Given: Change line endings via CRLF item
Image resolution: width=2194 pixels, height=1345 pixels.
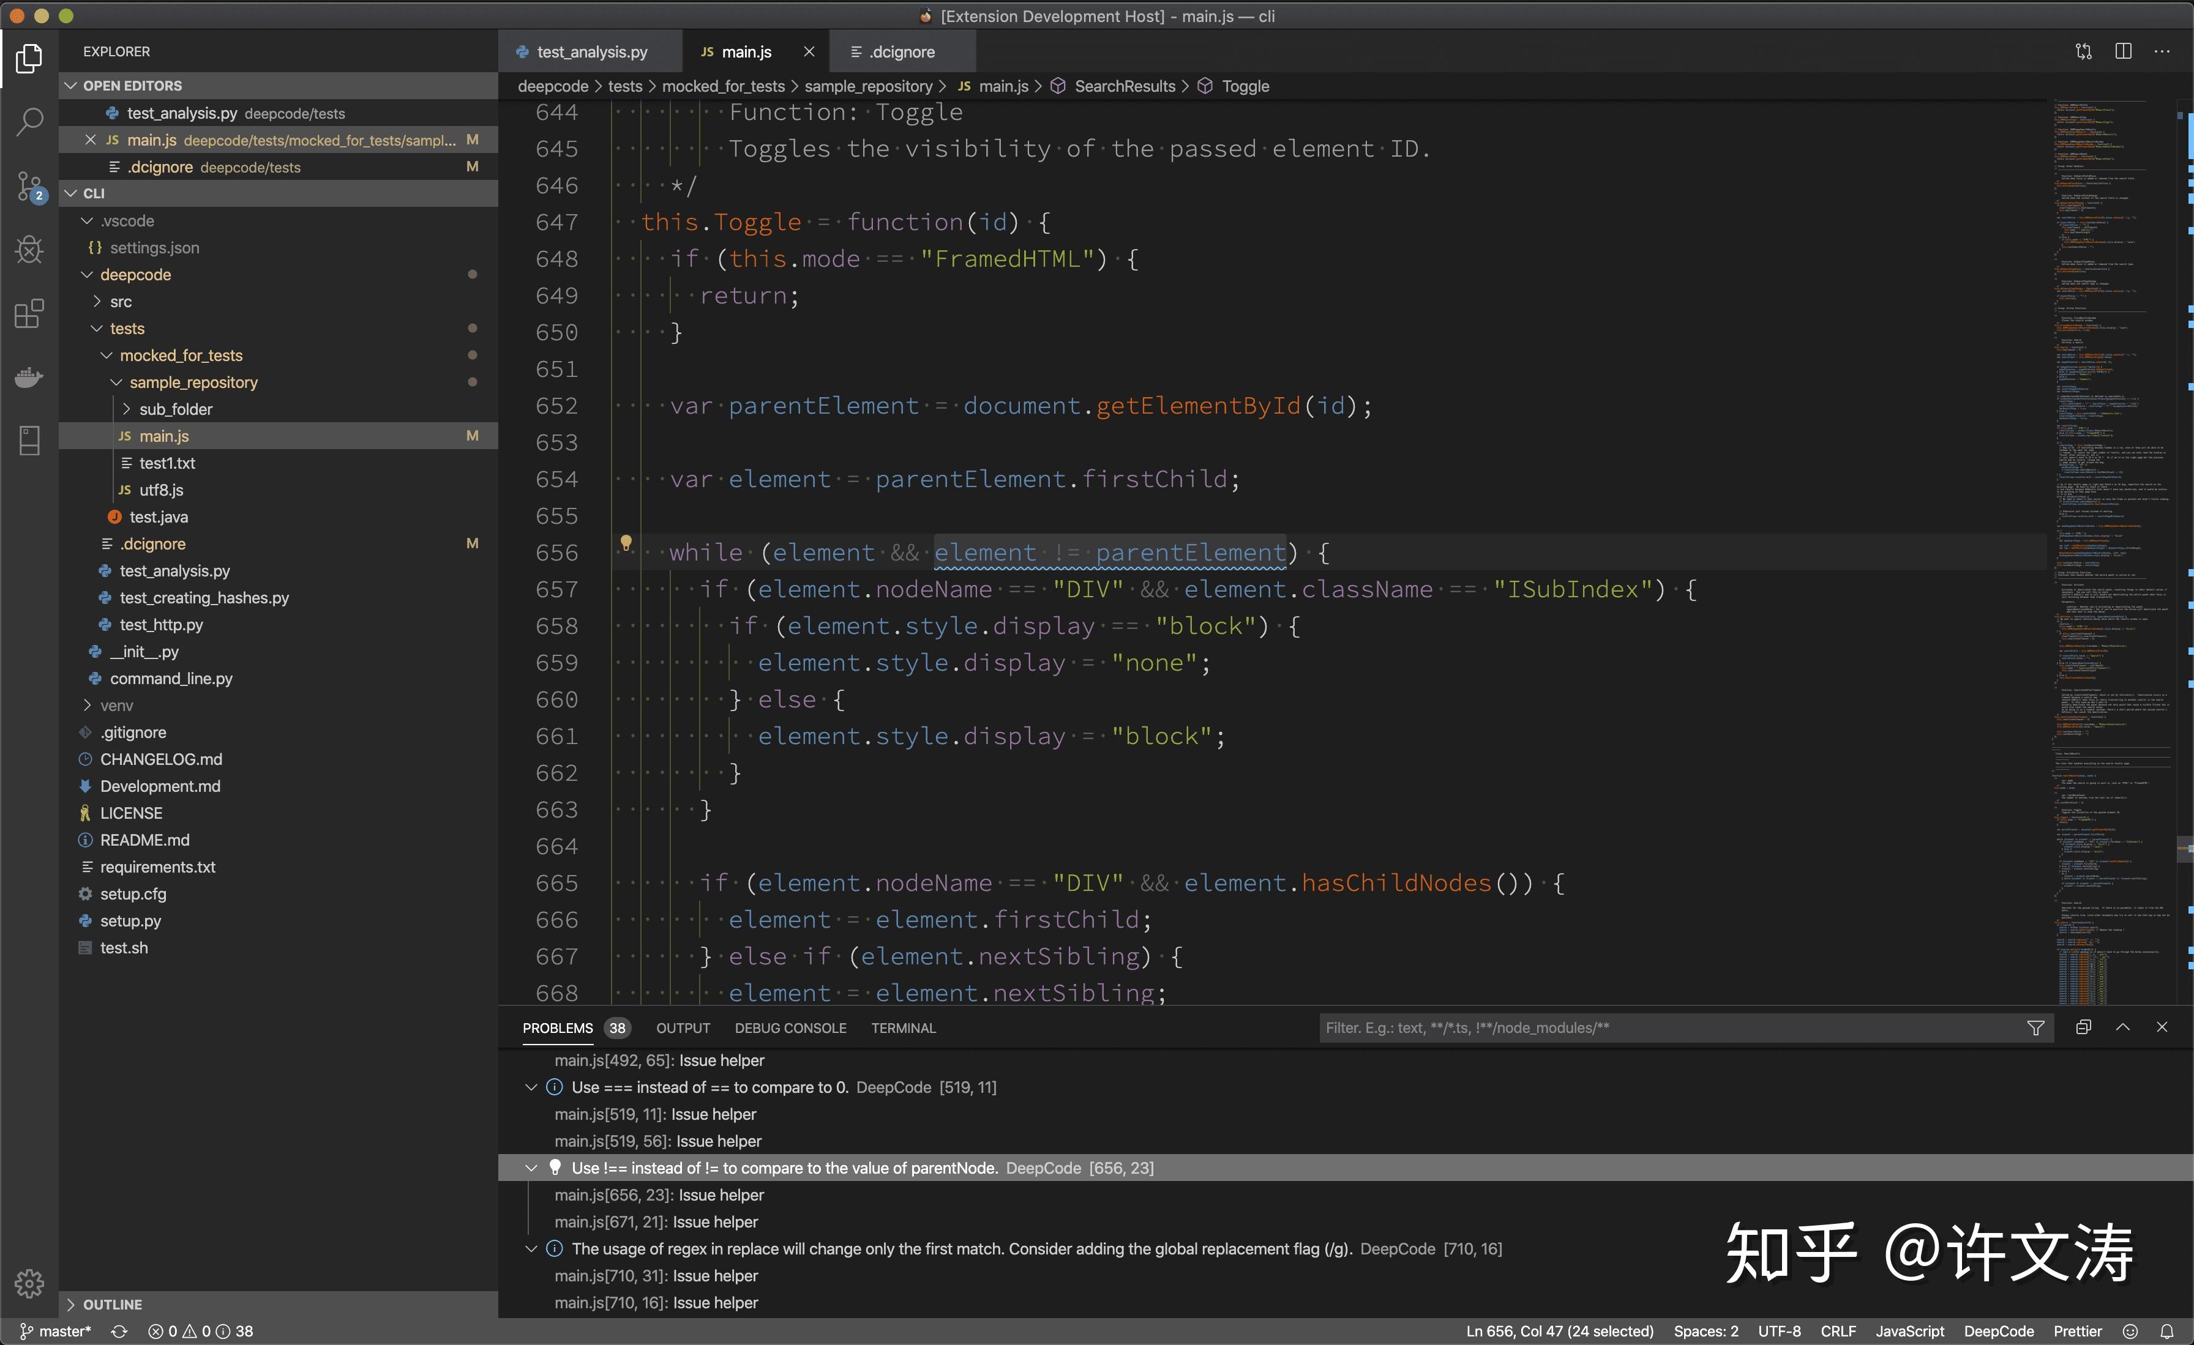Looking at the screenshot, I should (x=1838, y=1332).
